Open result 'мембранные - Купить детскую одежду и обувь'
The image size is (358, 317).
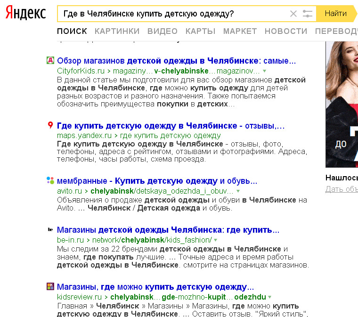pyautogui.click(x=157, y=181)
